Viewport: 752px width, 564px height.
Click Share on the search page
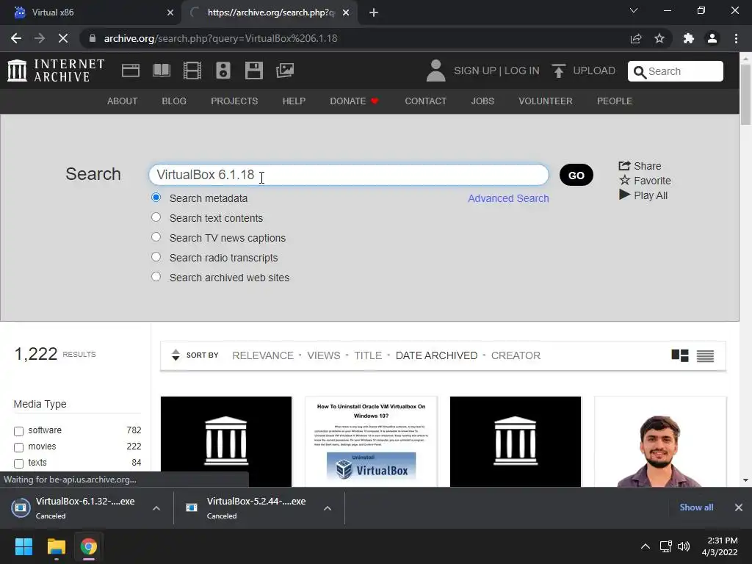pyautogui.click(x=640, y=166)
